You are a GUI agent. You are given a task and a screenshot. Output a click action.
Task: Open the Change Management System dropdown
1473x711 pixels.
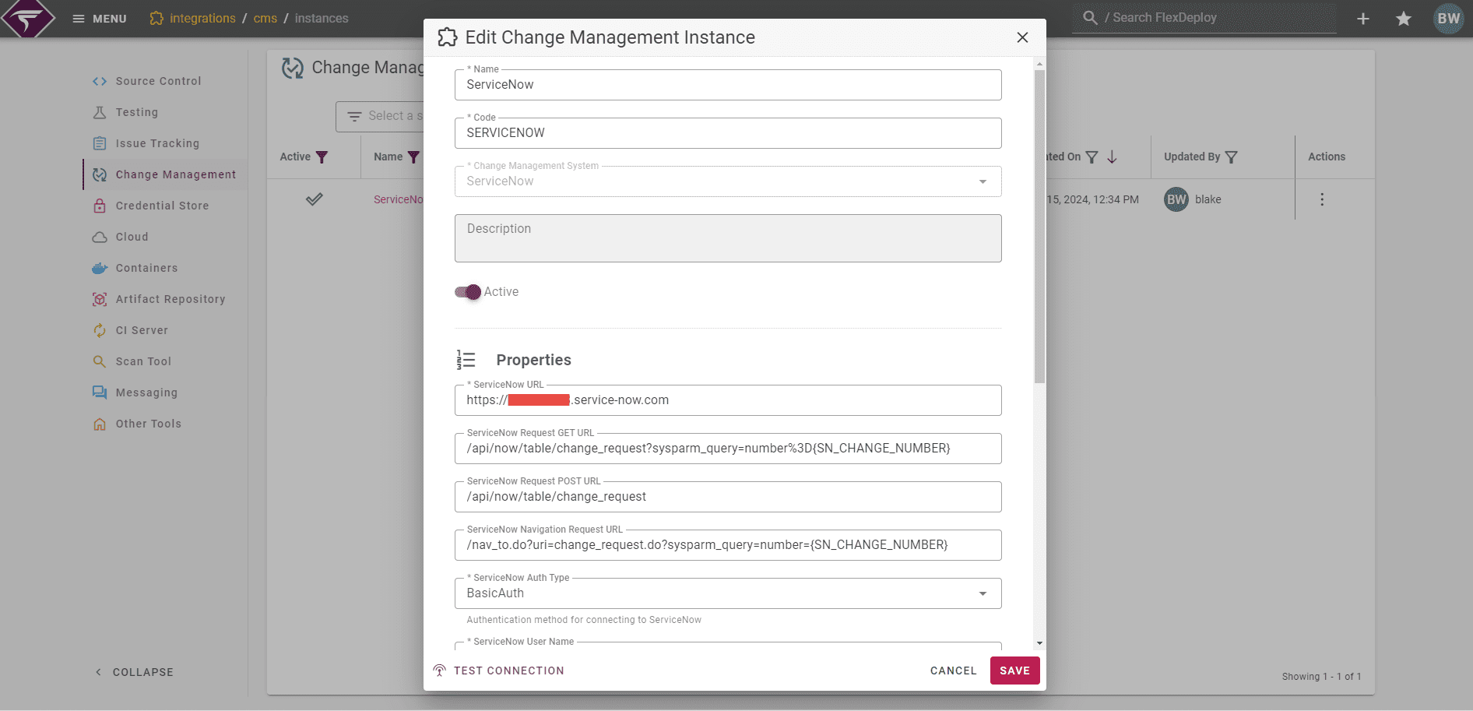[728, 181]
